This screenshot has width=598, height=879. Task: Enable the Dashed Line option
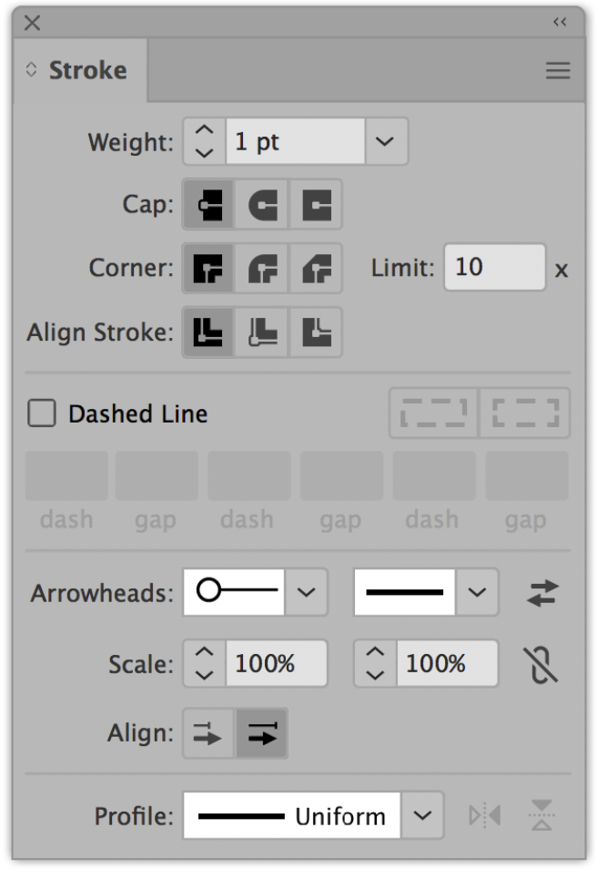tap(42, 413)
